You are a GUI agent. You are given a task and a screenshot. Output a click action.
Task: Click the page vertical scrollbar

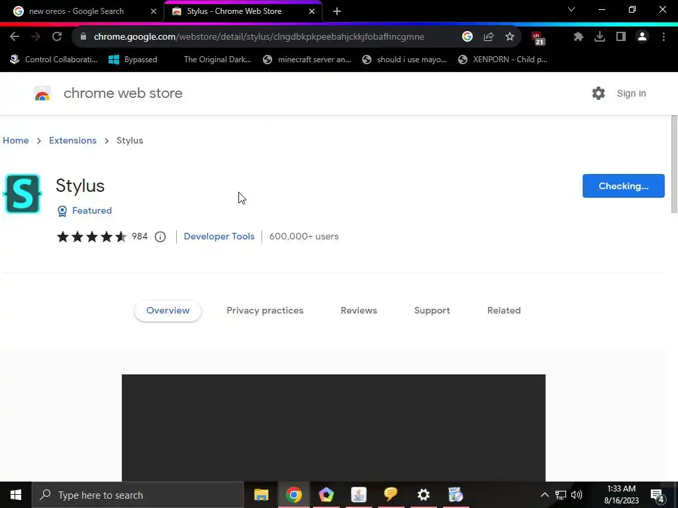click(674, 164)
